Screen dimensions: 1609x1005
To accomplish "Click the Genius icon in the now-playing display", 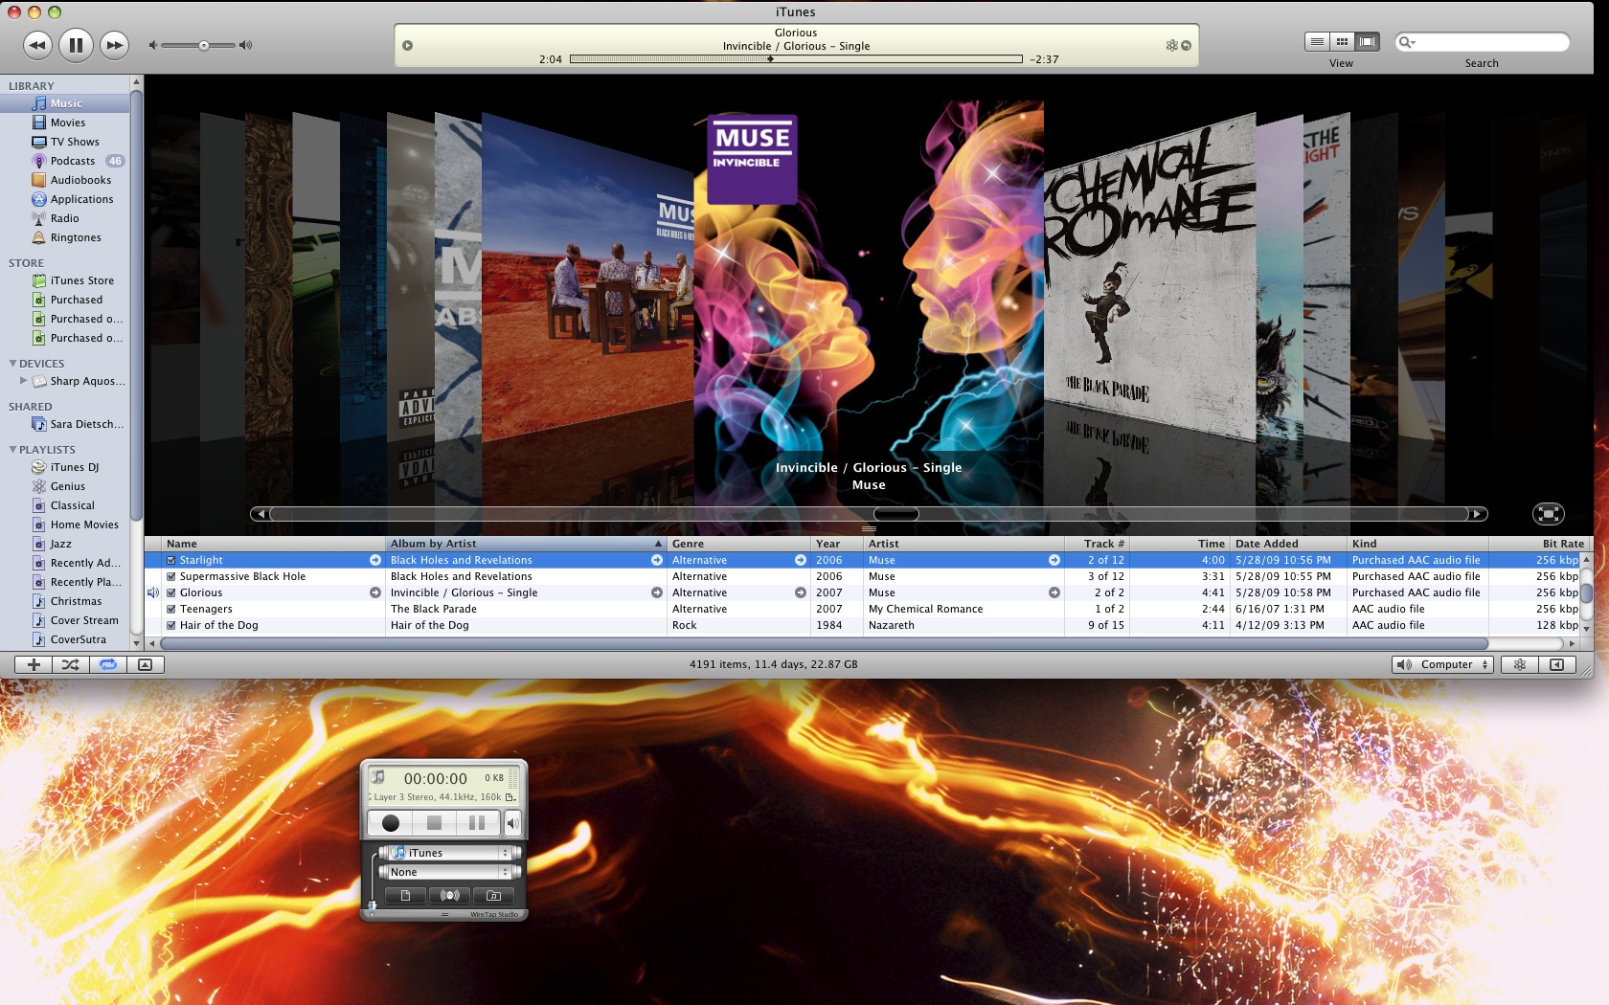I will point(1170,45).
